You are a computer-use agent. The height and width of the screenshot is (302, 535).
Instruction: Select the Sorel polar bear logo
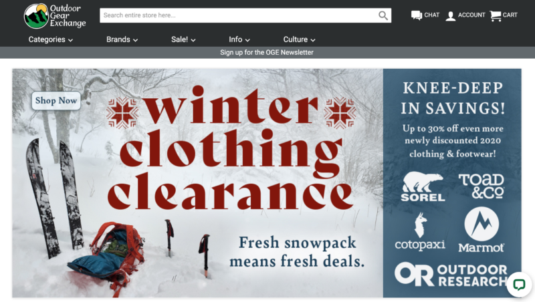423,186
